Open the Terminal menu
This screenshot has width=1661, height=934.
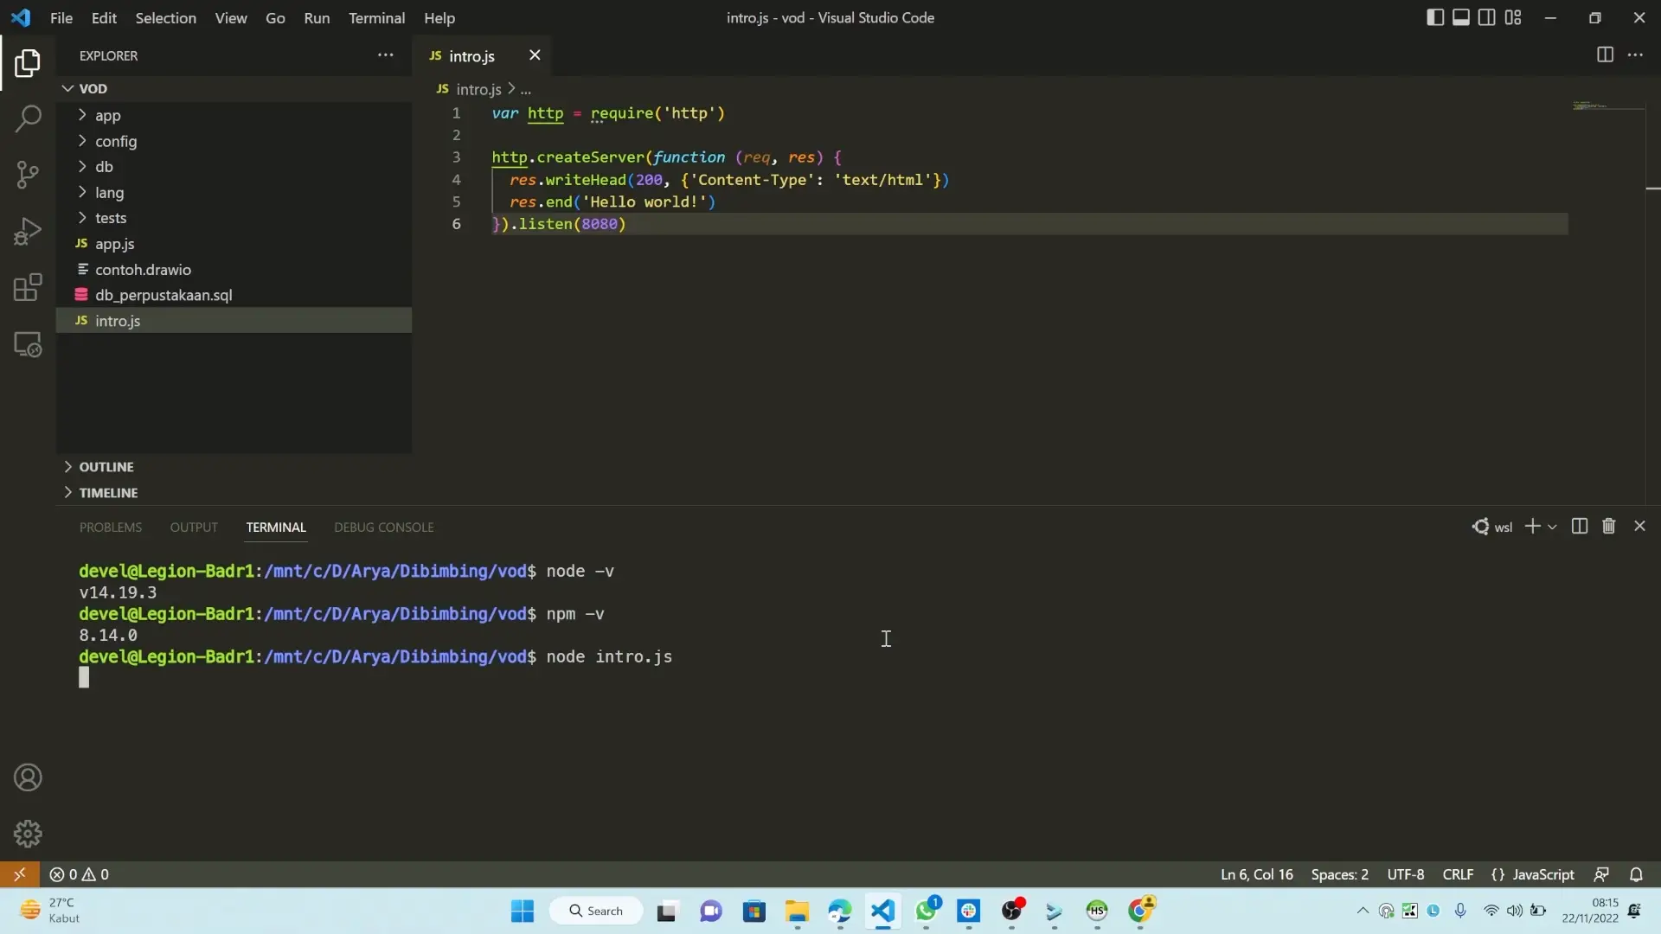pos(376,17)
